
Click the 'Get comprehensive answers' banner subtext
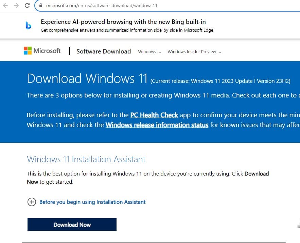click(127, 30)
